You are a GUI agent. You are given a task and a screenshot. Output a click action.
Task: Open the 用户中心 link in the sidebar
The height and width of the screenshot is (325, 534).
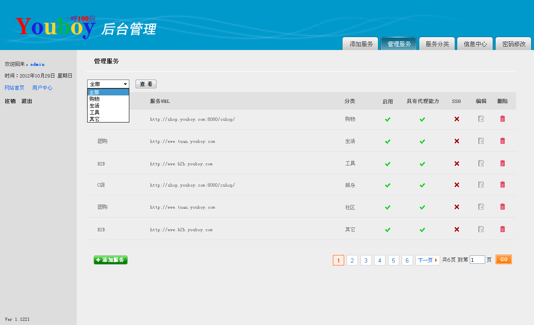tap(42, 88)
